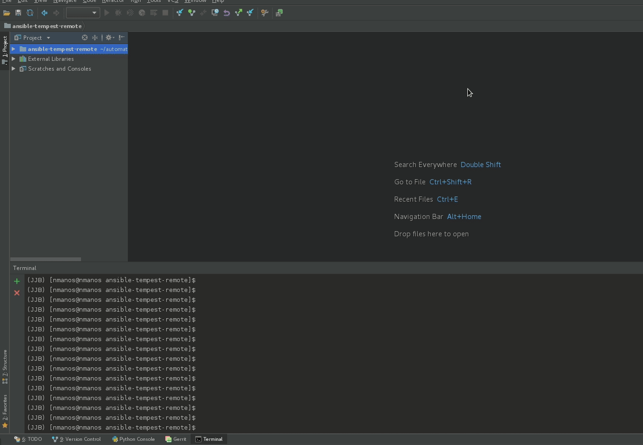Open the Navigate menu
Viewport: 643px width, 445px height.
[x=65, y=1]
